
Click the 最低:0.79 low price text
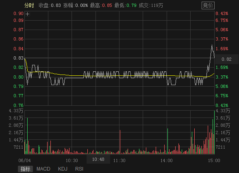pyautogui.click(x=125, y=5)
